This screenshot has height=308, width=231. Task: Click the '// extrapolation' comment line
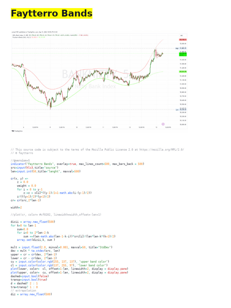23,291
